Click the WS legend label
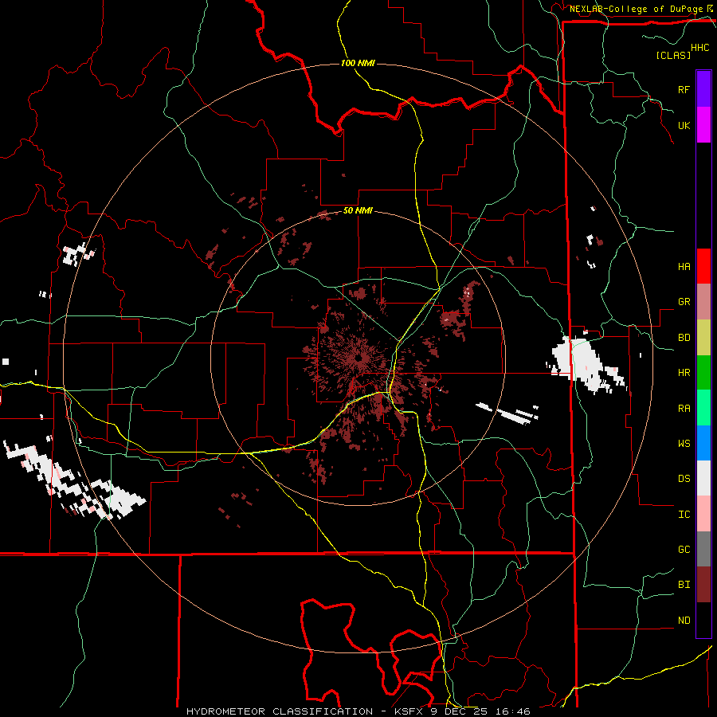The height and width of the screenshot is (717, 717). (684, 444)
